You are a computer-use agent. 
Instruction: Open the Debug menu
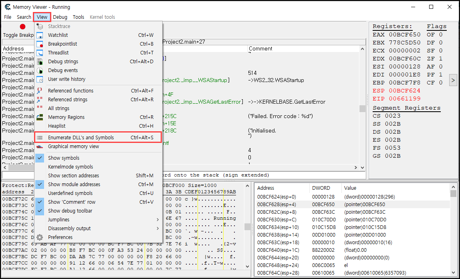tap(60, 17)
